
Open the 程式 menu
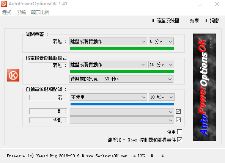pyautogui.click(x=7, y=13)
